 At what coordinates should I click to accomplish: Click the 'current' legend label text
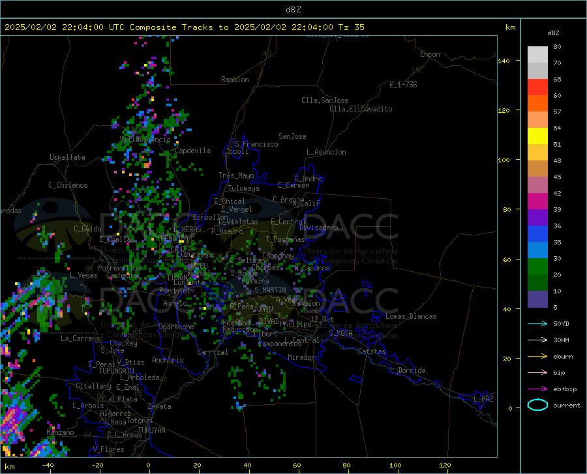pos(567,405)
